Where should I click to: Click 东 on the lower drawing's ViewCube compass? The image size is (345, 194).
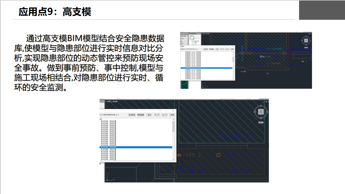pyautogui.click(x=267, y=111)
